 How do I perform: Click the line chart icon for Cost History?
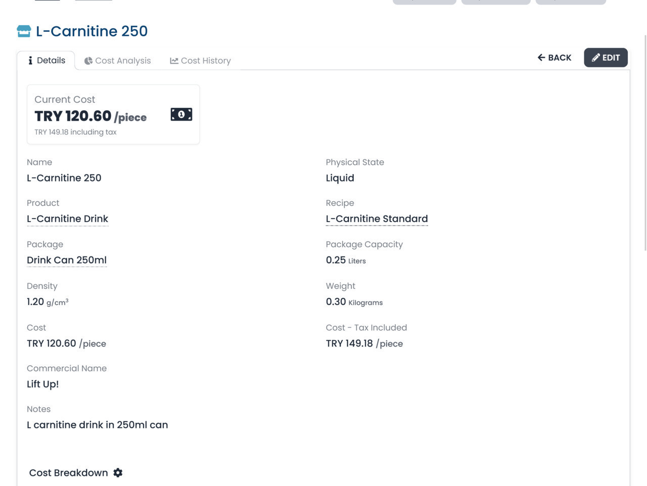pos(174,61)
